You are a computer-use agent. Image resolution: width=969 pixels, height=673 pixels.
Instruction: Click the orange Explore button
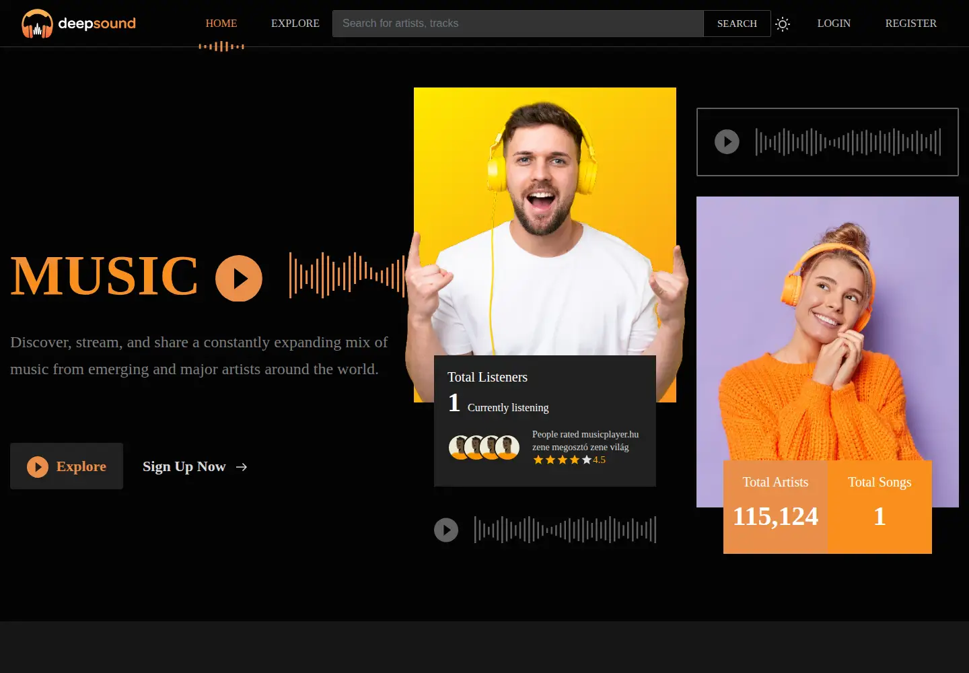tap(67, 466)
